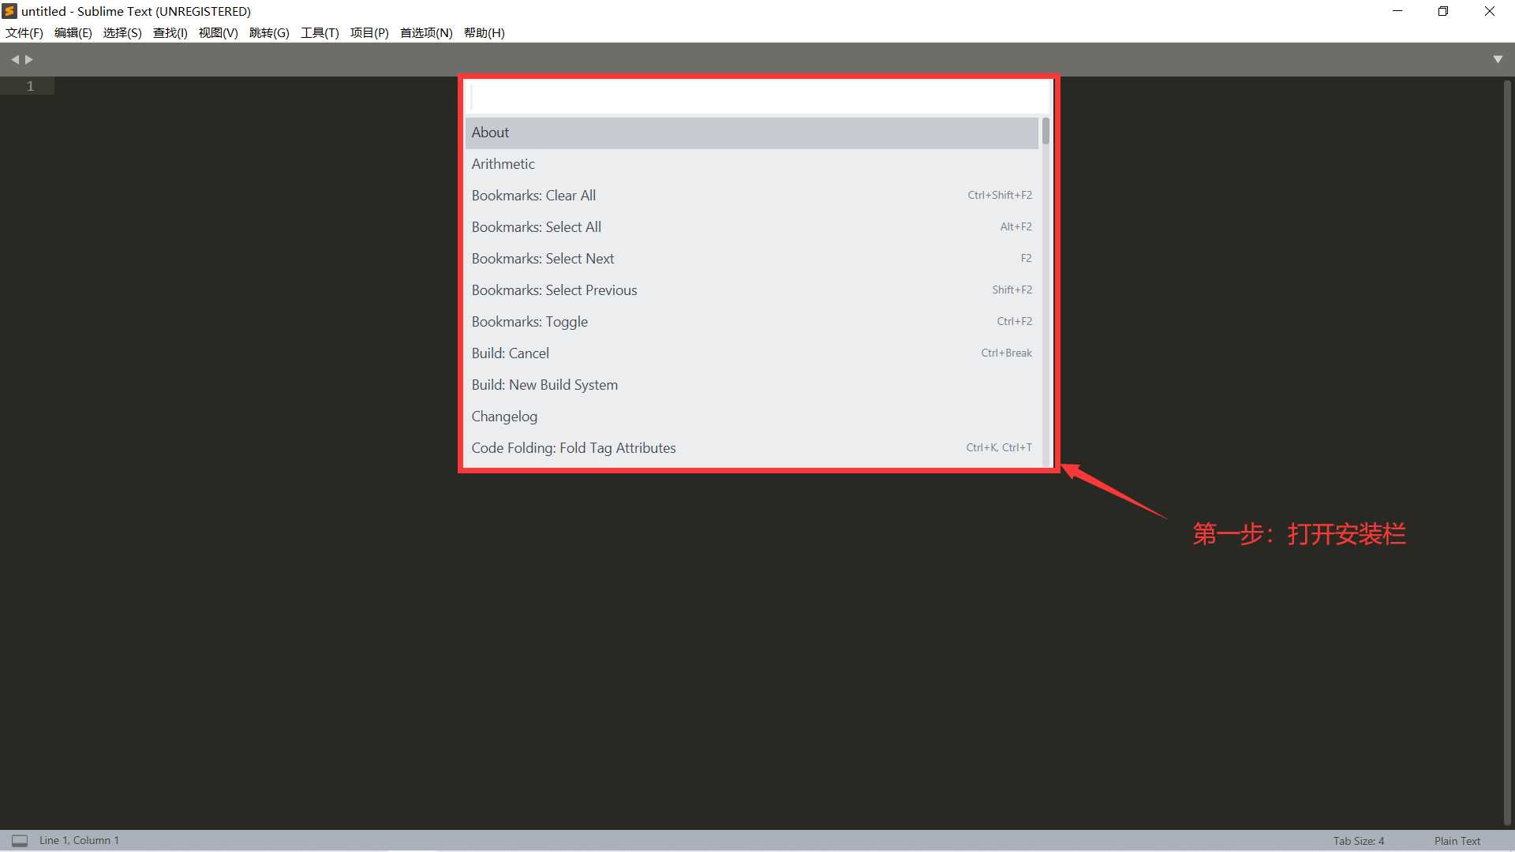Screen dimensions: 1515x852
Task: Open the 查找(I) menu
Action: tap(170, 32)
